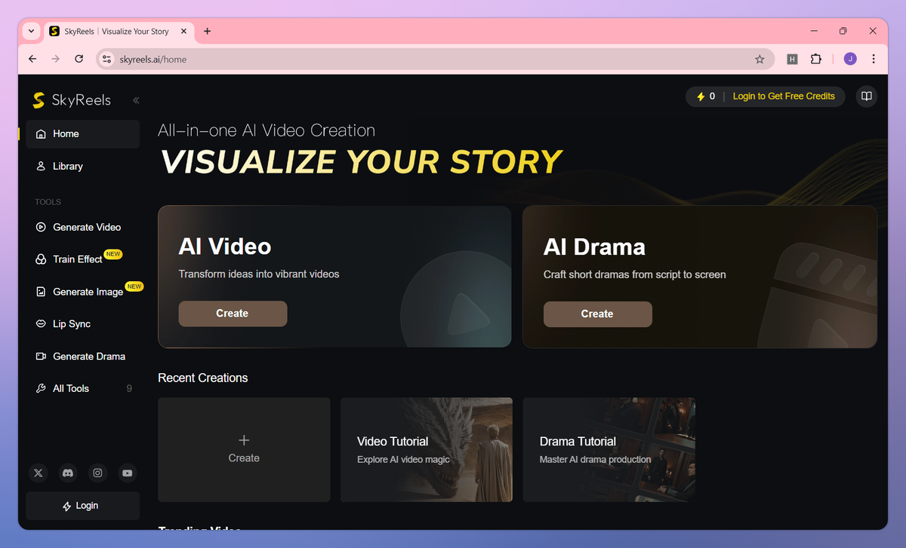Click the TOOLS section label
The image size is (906, 548).
point(48,202)
